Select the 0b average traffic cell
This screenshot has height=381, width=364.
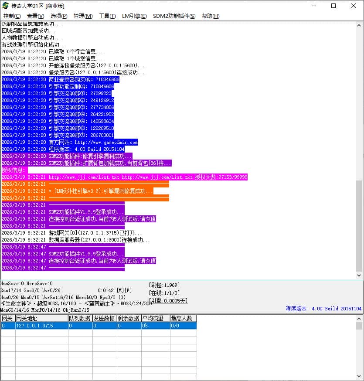click(156, 326)
